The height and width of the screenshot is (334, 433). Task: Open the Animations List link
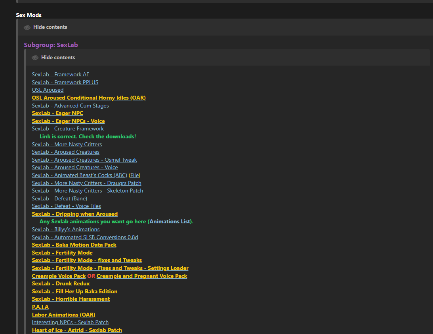170,222
